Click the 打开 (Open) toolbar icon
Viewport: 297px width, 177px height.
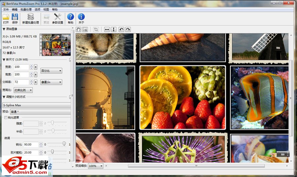click(6, 17)
